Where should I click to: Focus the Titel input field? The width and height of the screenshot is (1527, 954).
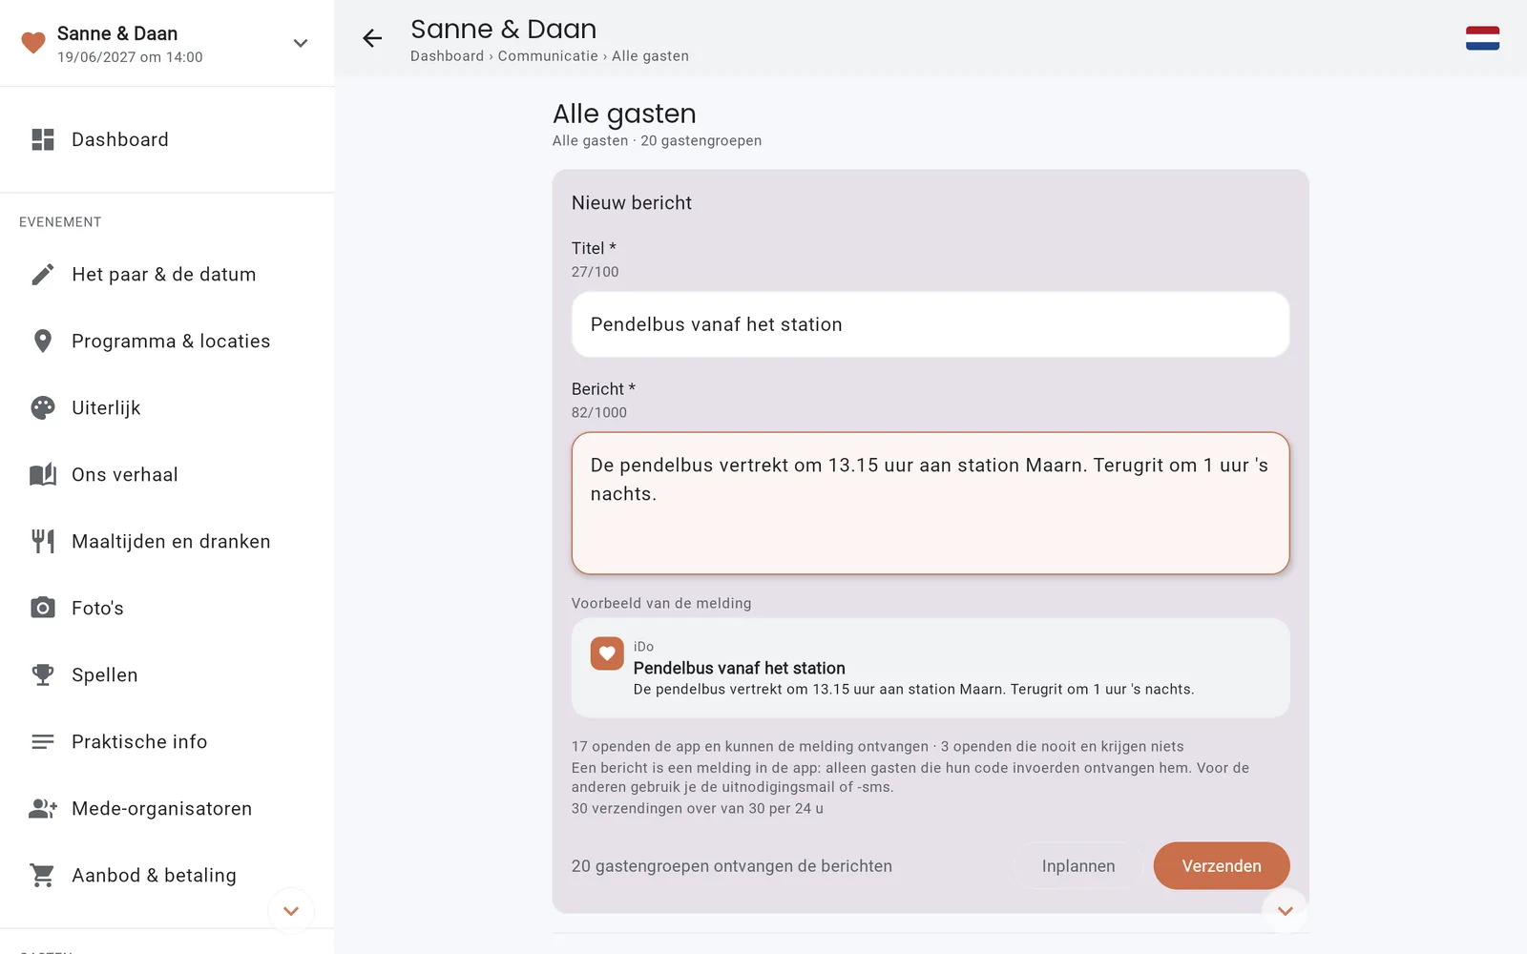pos(931,324)
